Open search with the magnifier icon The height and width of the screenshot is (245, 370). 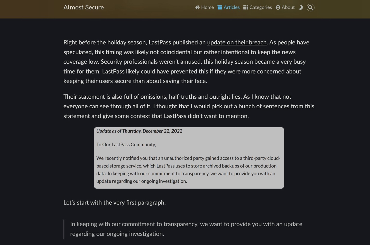click(x=310, y=7)
